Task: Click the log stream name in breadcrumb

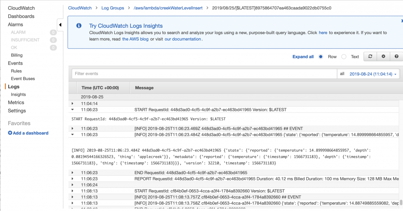Action: 272,8
